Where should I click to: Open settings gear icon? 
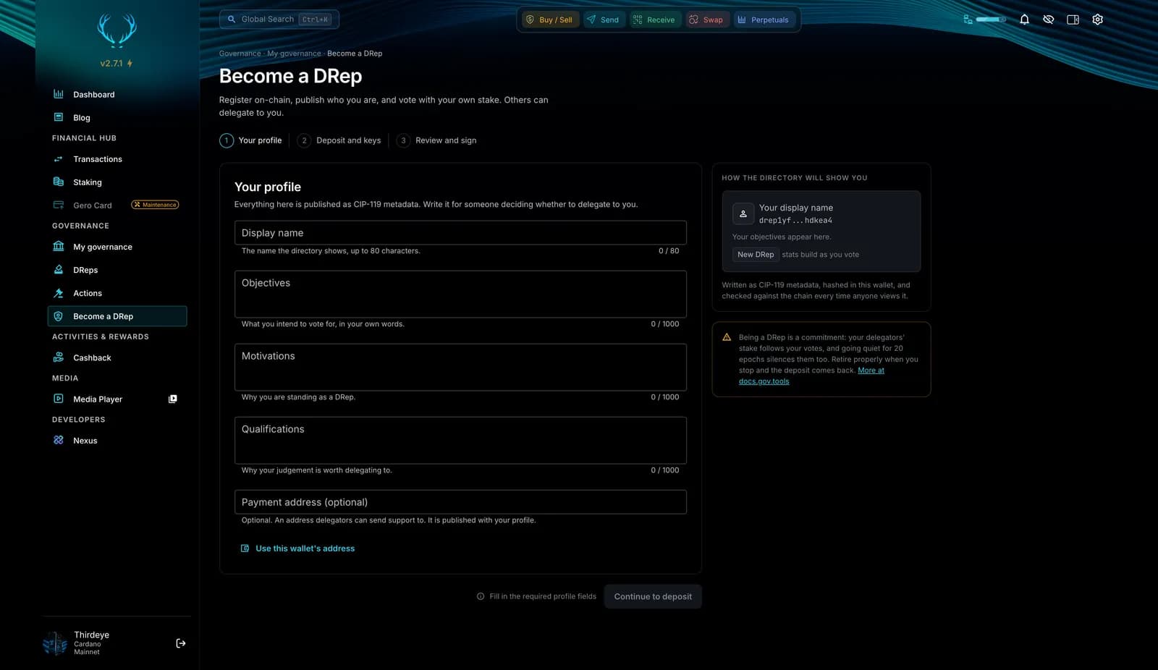pos(1098,20)
